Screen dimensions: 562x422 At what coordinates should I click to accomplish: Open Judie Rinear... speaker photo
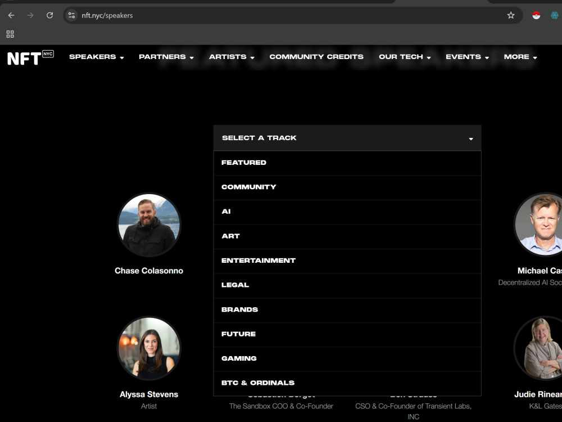tap(538, 348)
